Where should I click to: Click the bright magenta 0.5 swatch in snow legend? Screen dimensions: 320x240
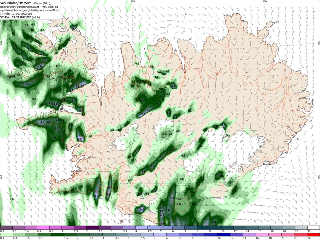pyautogui.click(x=43, y=228)
